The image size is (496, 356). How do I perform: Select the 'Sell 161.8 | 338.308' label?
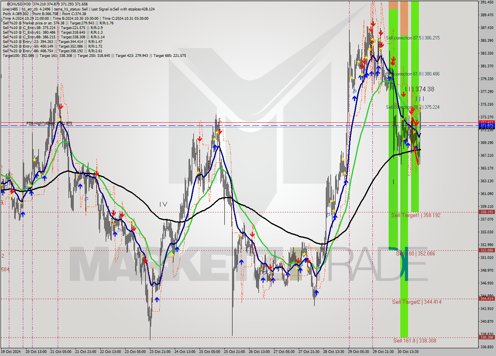415,341
